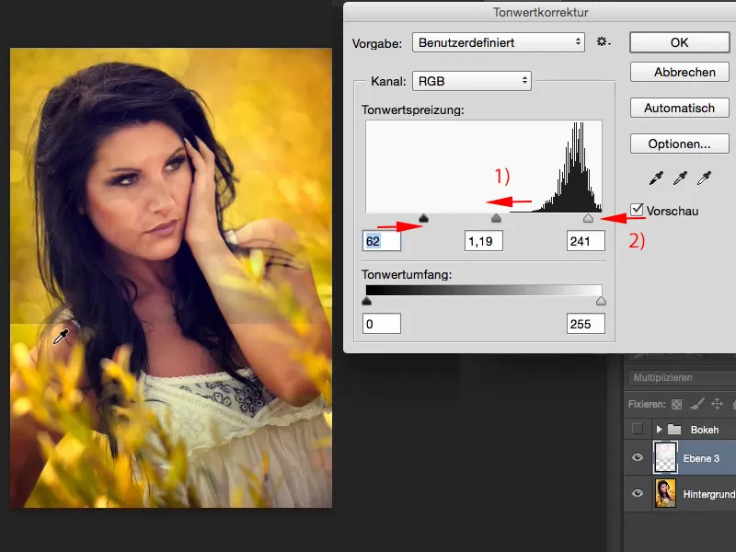
Task: Select the white point eyedropper
Action: tap(704, 178)
